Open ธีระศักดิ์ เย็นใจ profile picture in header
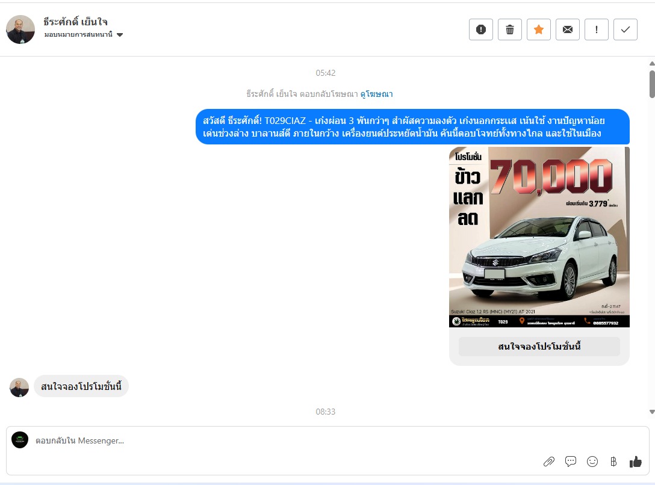 pos(20,29)
